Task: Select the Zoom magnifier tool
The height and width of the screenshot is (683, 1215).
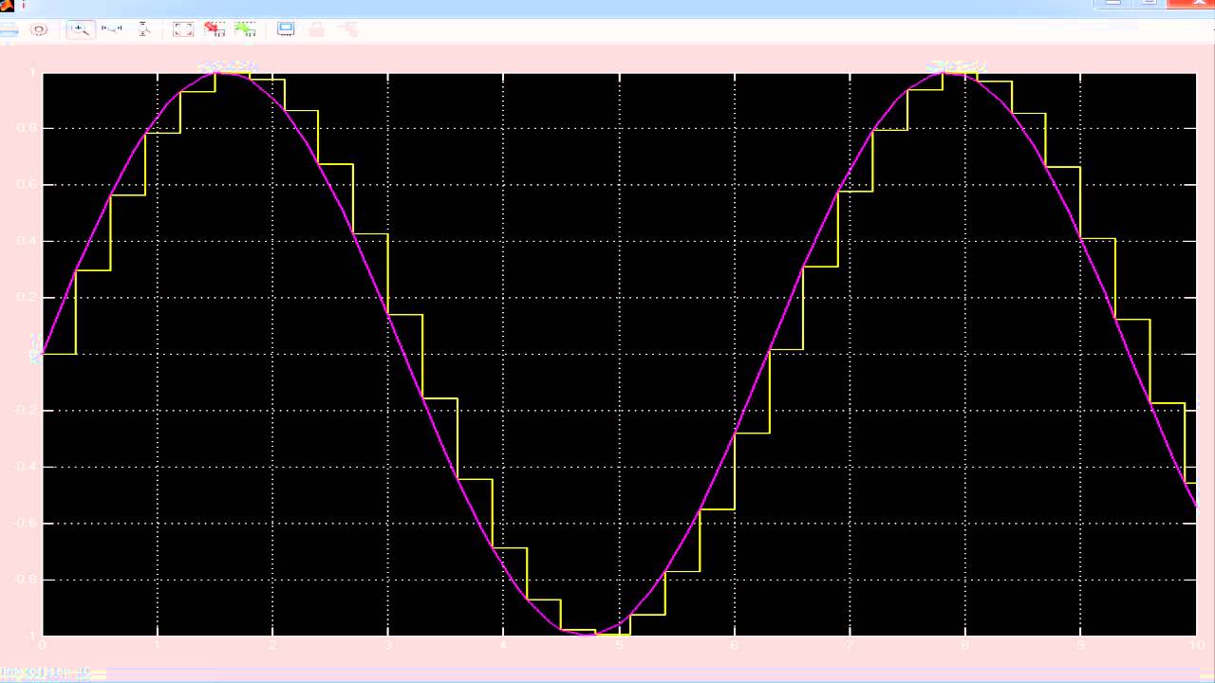Action: click(81, 28)
